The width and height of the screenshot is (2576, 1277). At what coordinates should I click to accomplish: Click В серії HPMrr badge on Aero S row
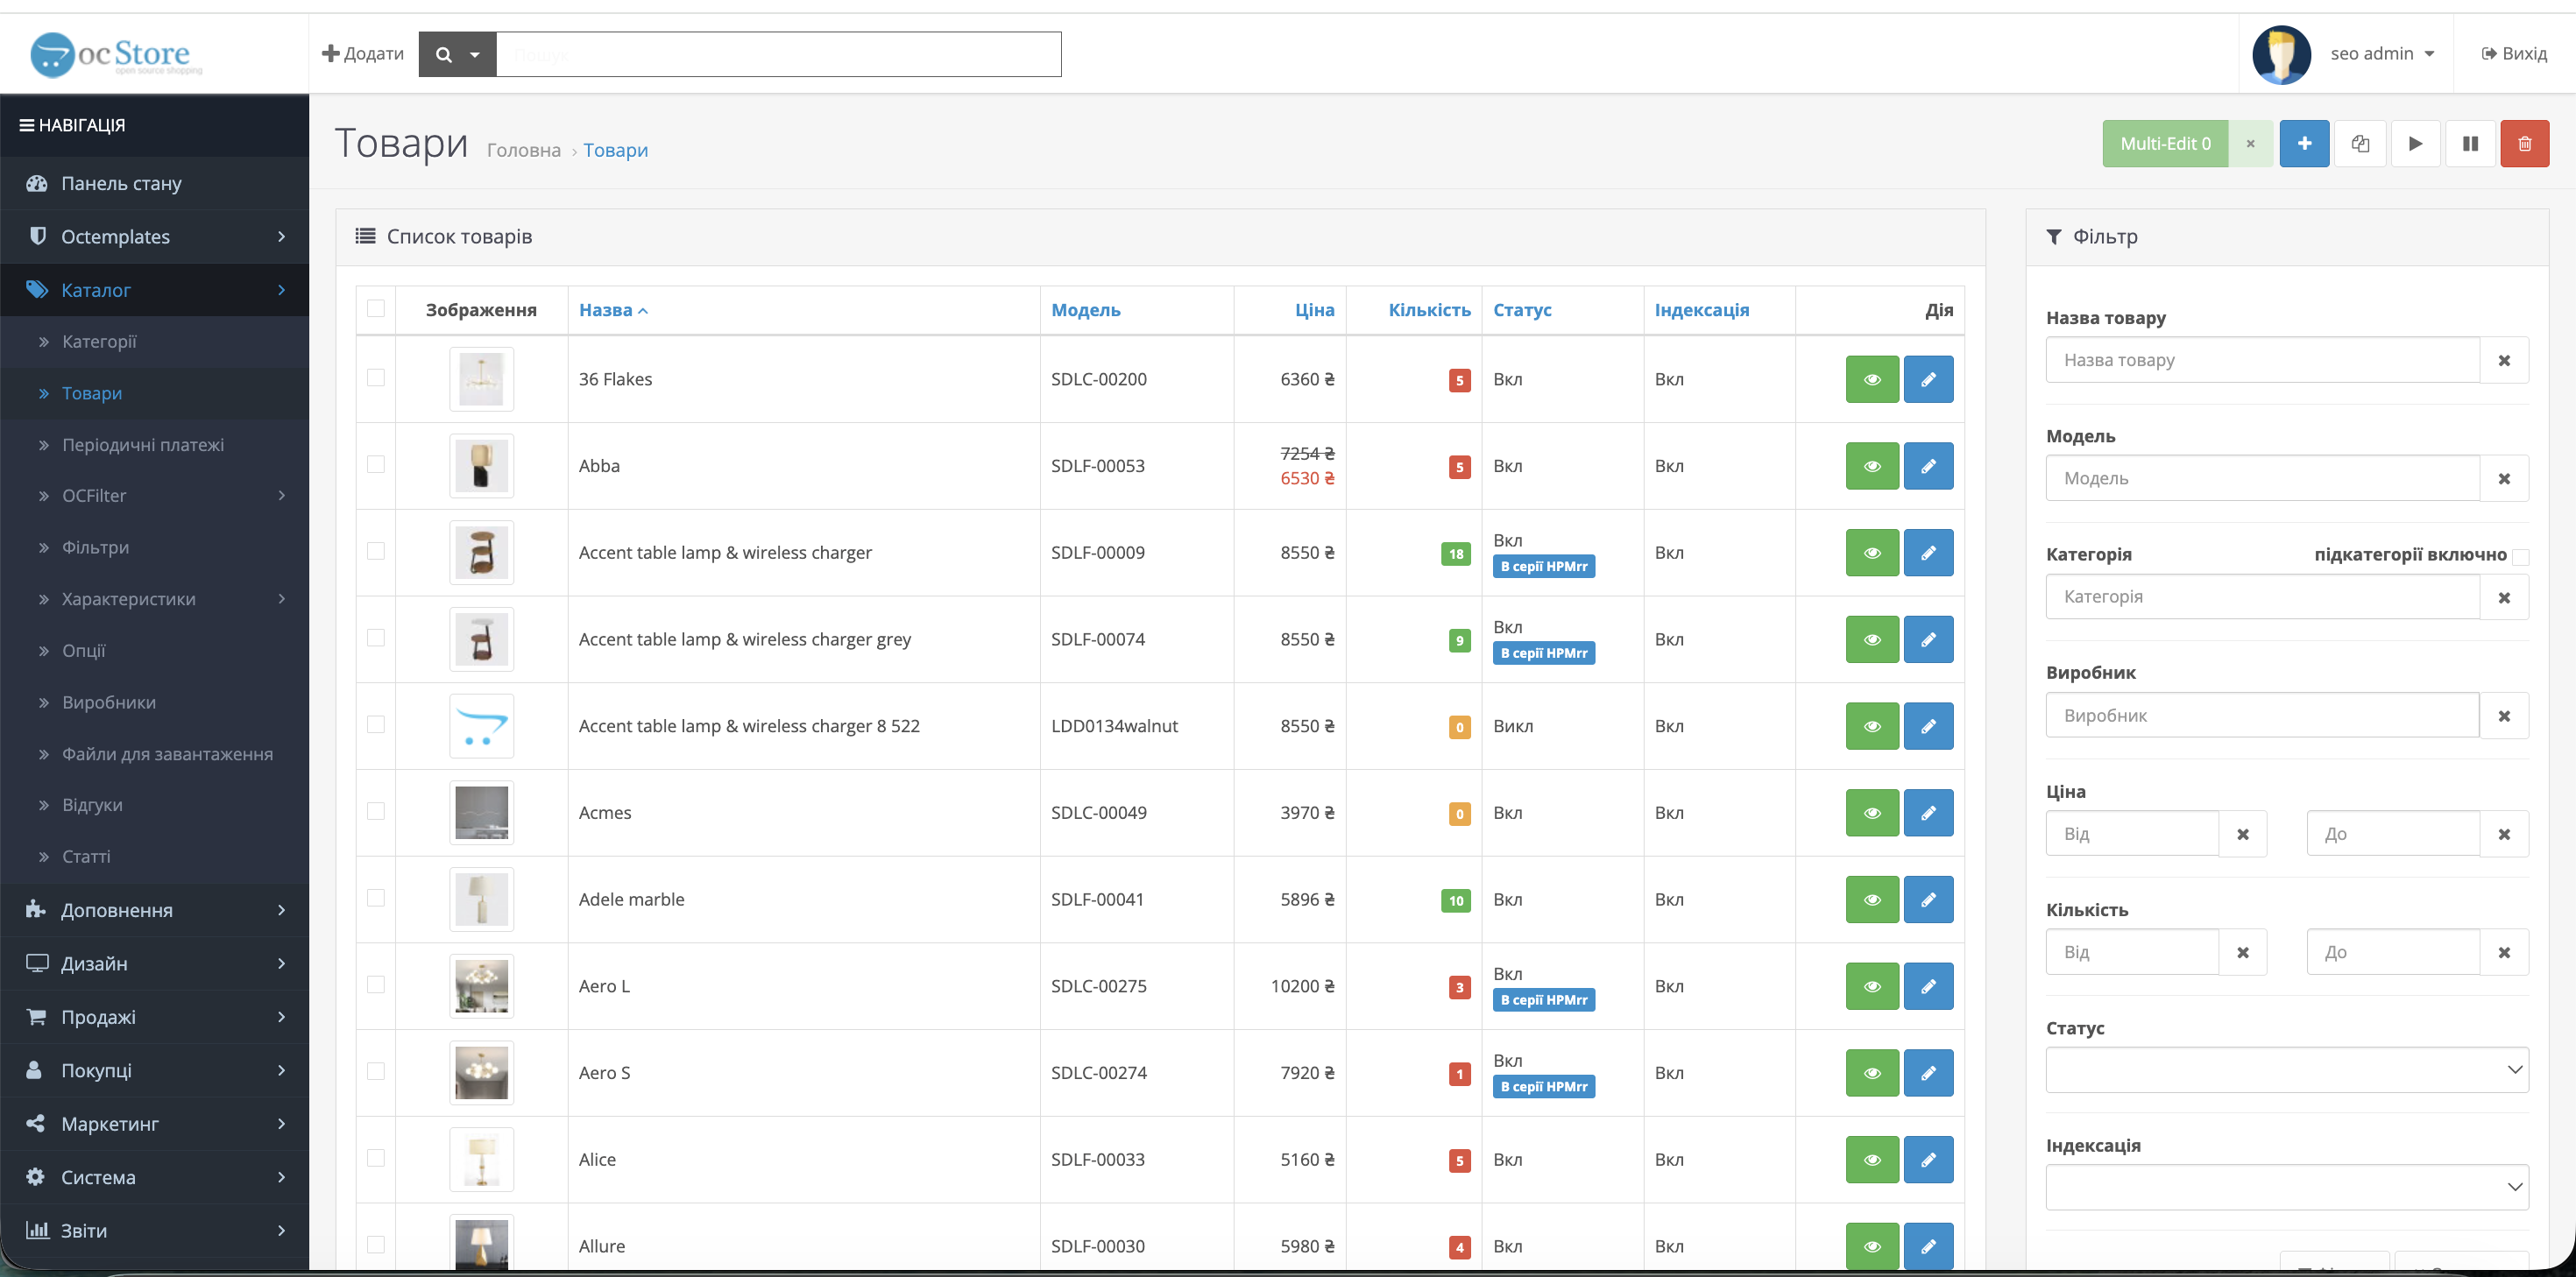click(1543, 1086)
